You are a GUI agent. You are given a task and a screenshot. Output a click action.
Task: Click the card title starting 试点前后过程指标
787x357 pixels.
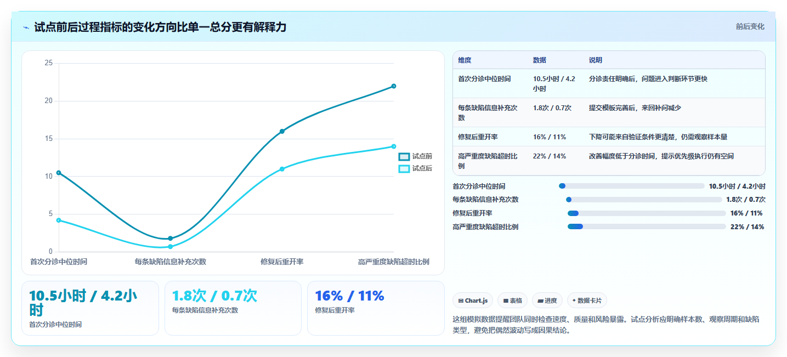pos(160,27)
